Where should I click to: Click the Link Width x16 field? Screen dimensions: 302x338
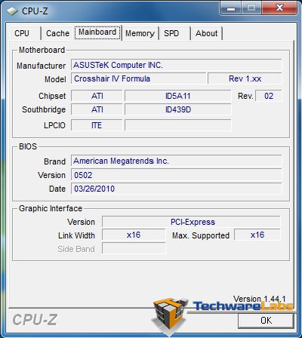(x=134, y=235)
